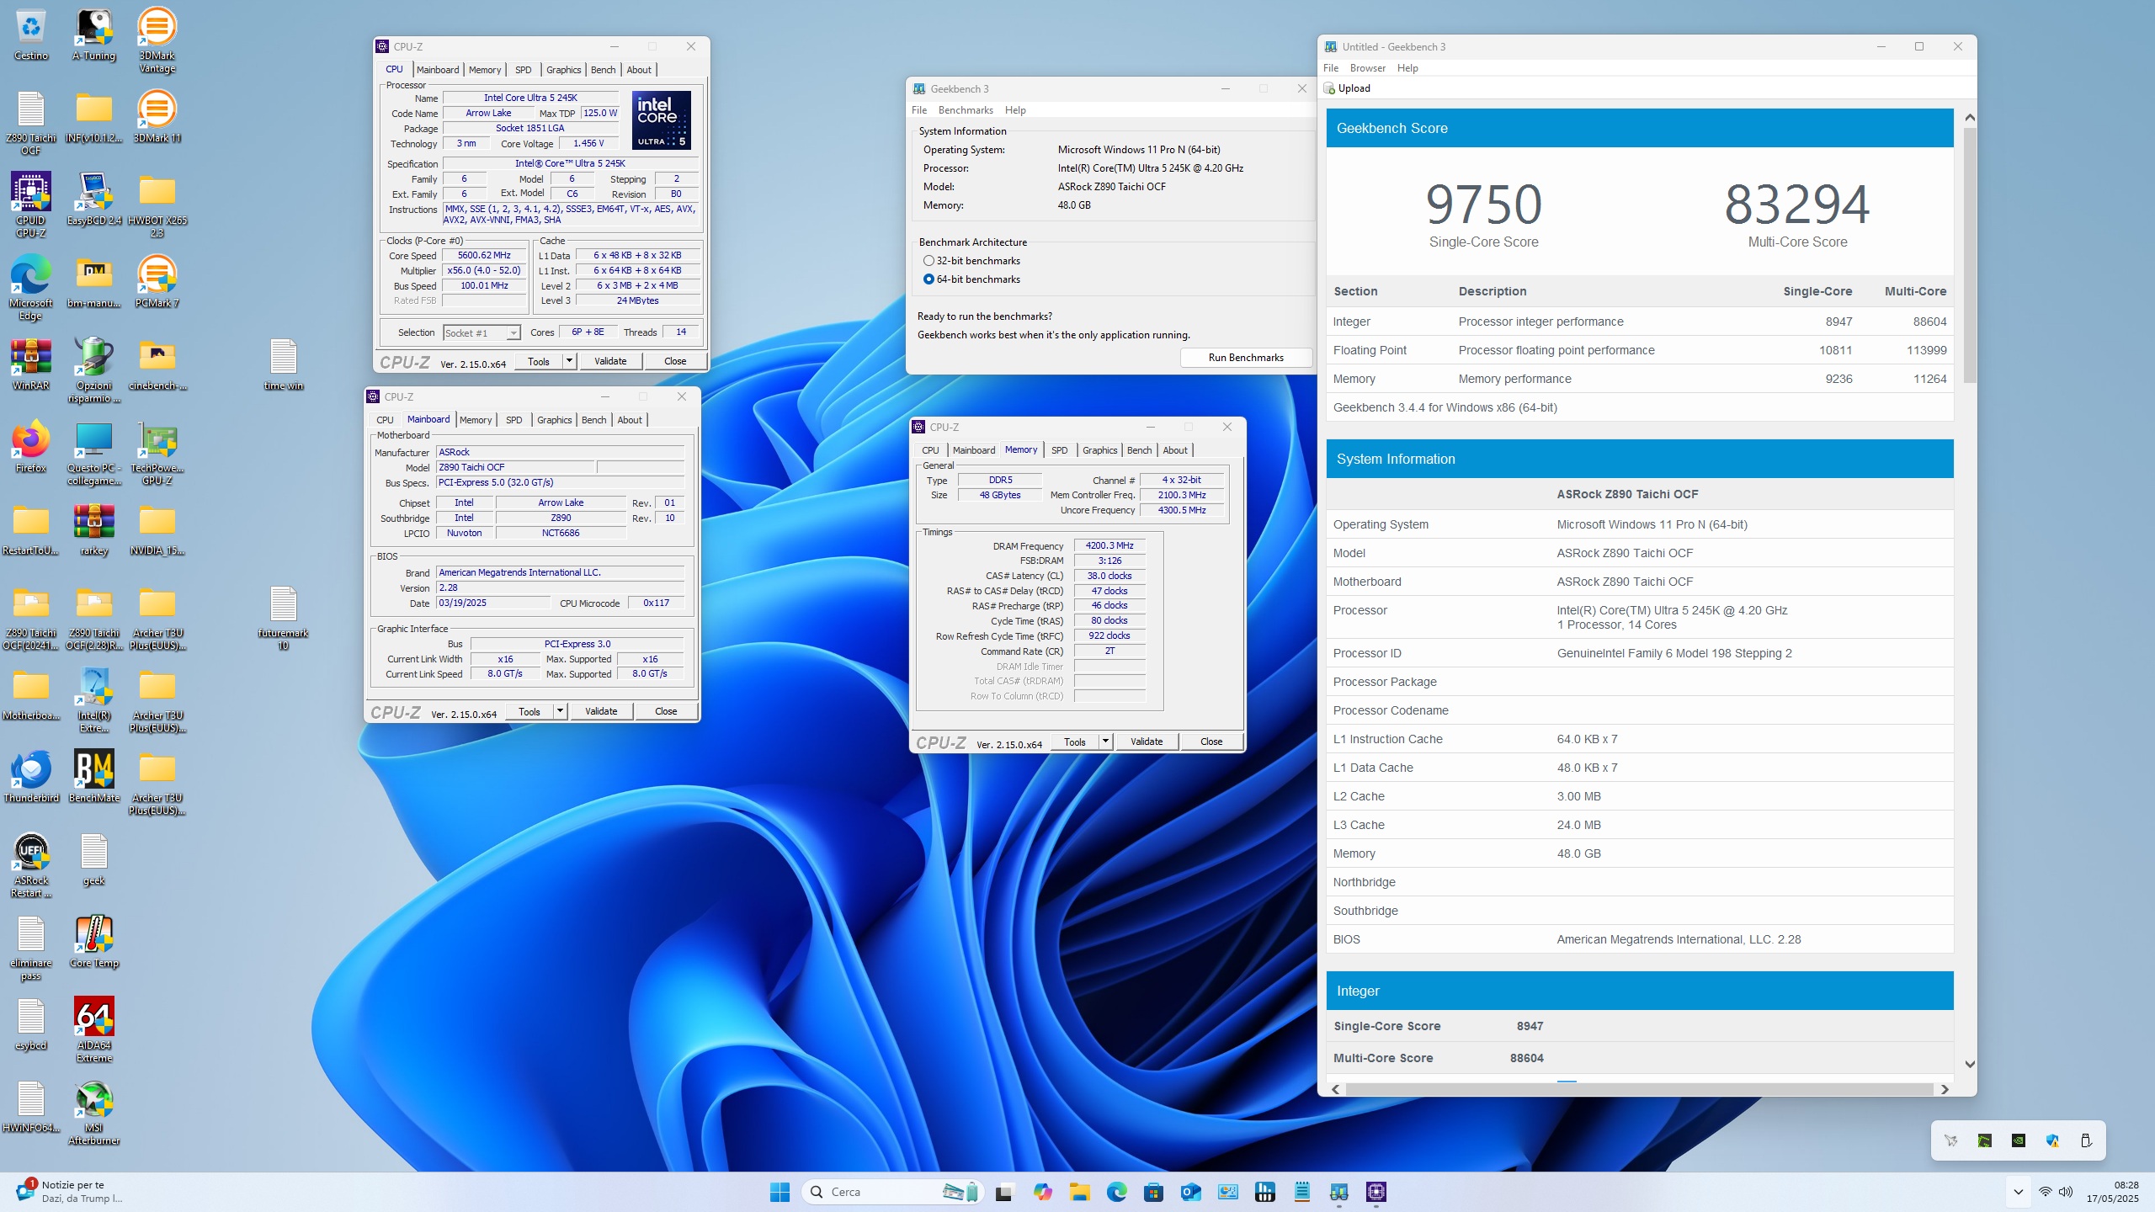The height and width of the screenshot is (1212, 2155).
Task: Open the Graphics tab in CPU-Z Mainboard window
Action: tap(554, 420)
